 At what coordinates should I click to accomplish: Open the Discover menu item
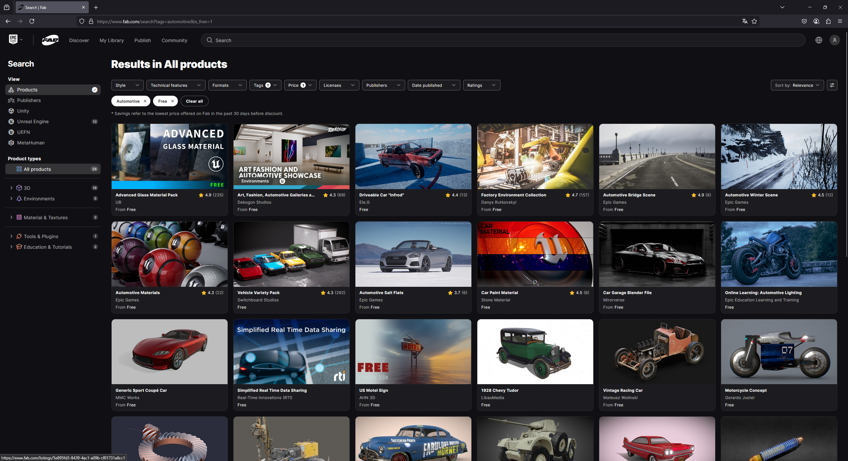(79, 40)
